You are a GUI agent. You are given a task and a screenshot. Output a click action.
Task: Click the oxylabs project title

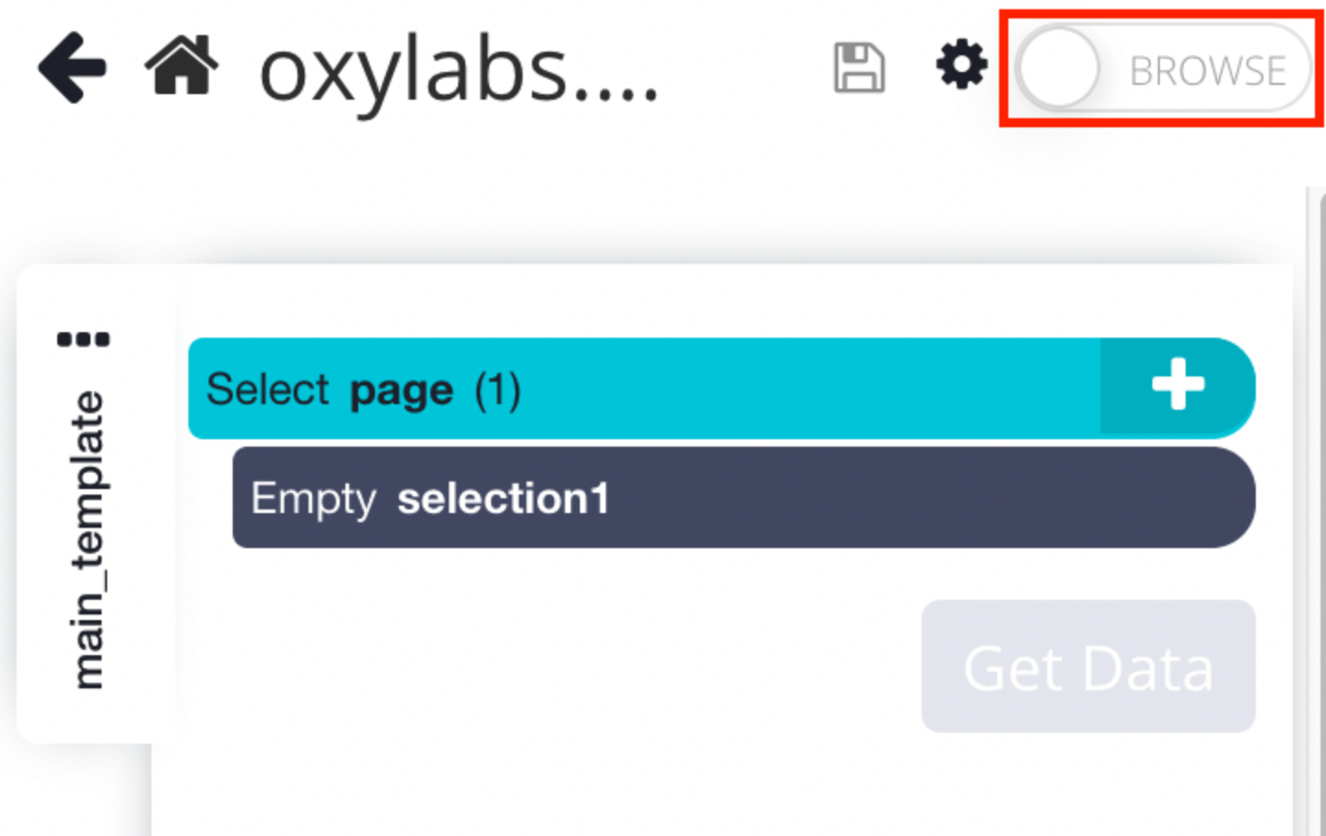click(459, 71)
